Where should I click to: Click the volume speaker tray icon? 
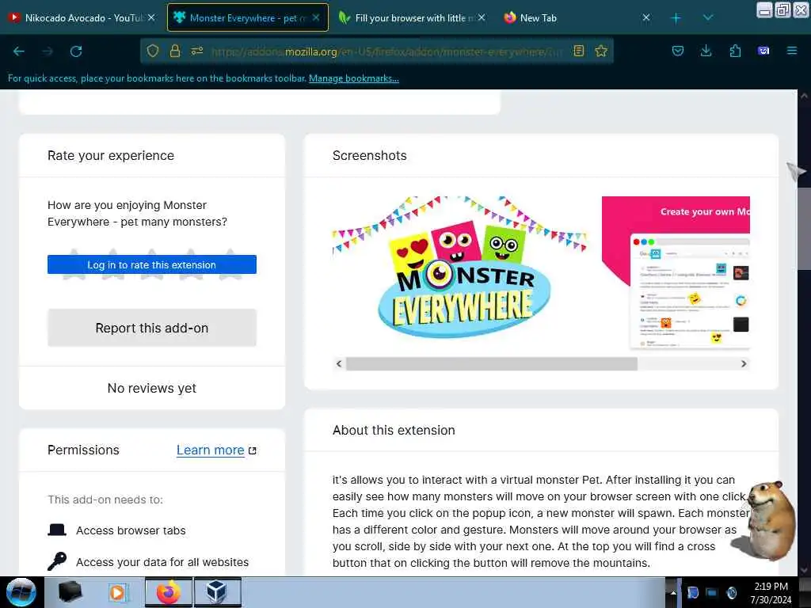[x=732, y=593]
